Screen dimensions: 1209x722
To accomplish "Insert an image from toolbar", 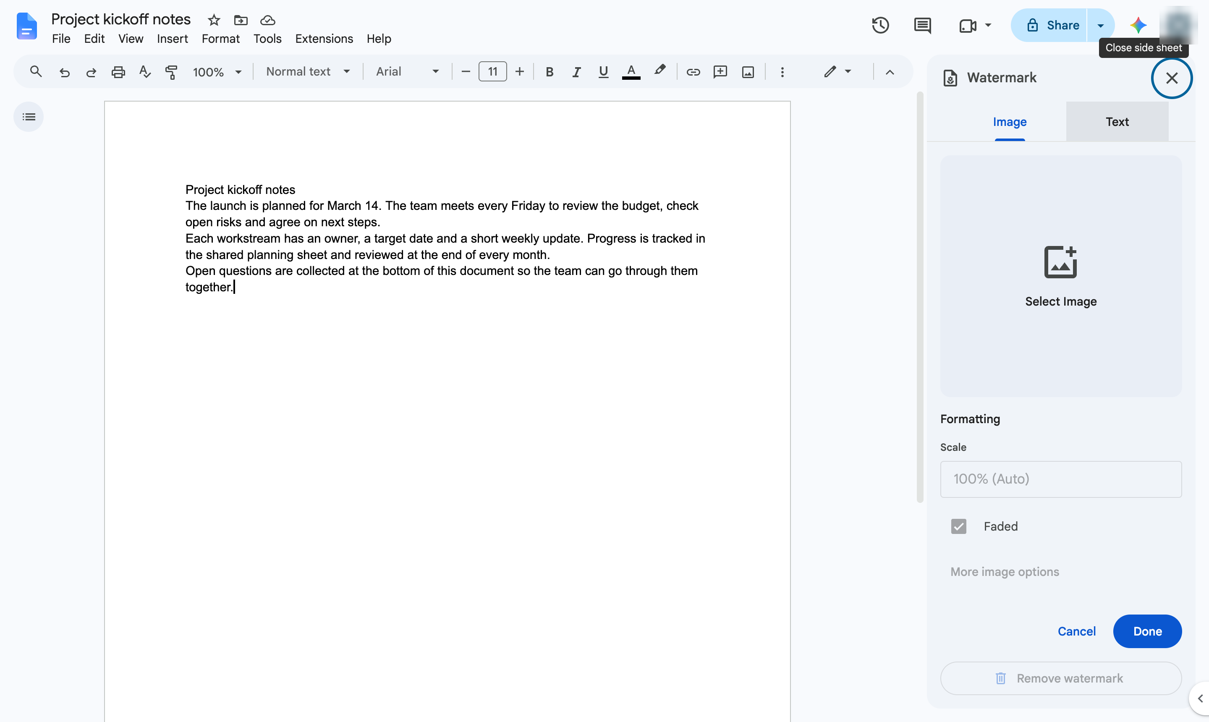I will (748, 72).
